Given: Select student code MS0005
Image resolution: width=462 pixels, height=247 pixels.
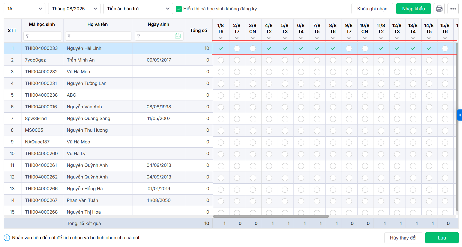Looking at the screenshot, I should (34, 130).
